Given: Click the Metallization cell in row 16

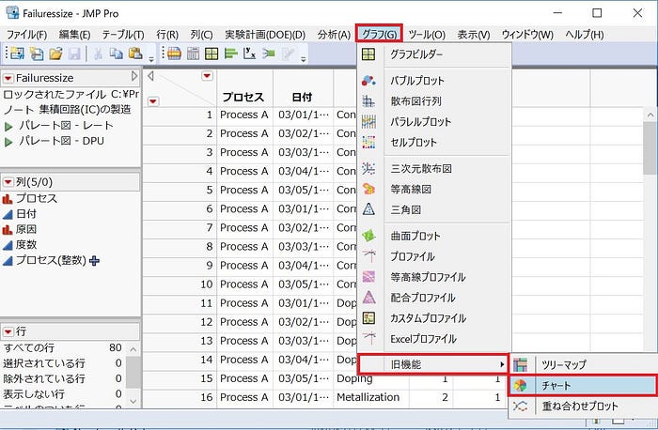Looking at the screenshot, I should (x=368, y=397).
